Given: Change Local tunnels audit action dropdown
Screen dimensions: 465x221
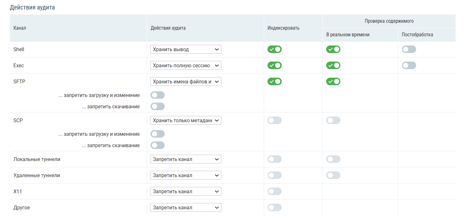Looking at the screenshot, I should click(186, 159).
